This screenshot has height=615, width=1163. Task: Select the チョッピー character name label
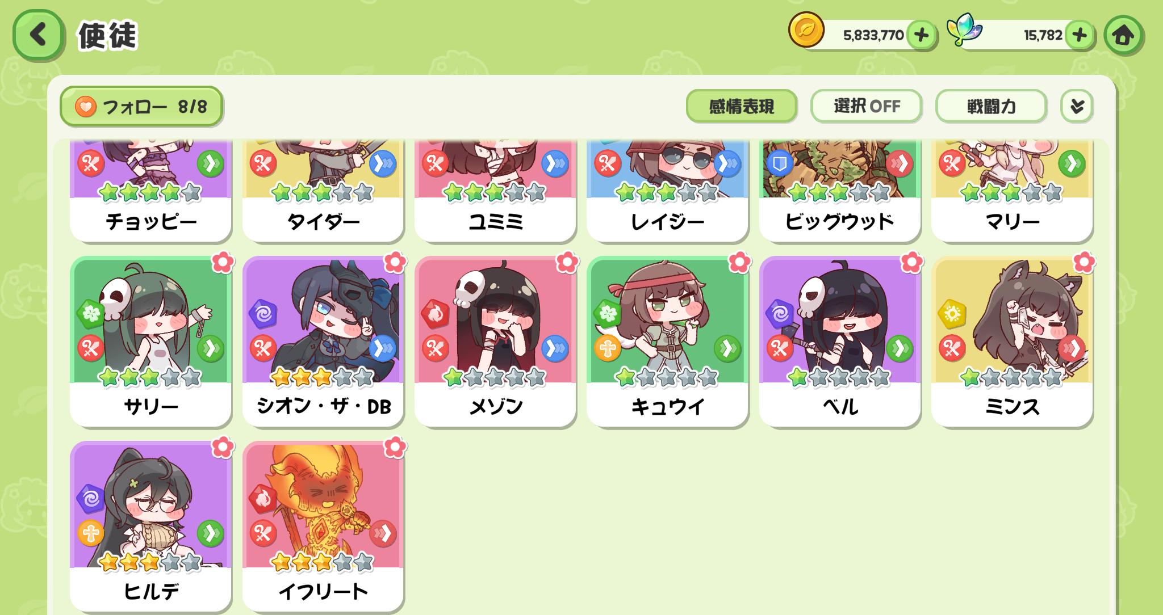point(151,221)
